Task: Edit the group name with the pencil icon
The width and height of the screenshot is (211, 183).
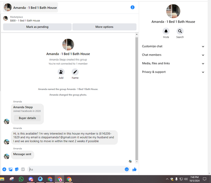Action: coord(75,72)
